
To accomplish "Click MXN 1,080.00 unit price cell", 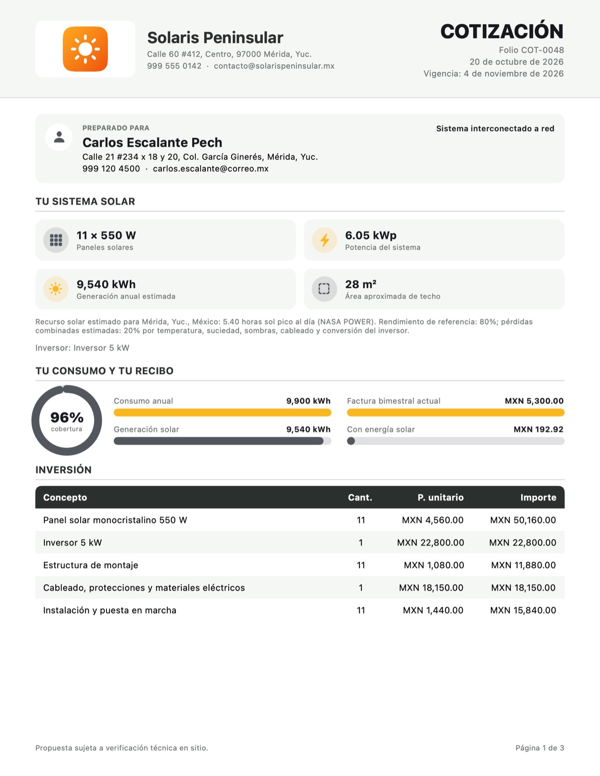I will coord(434,565).
